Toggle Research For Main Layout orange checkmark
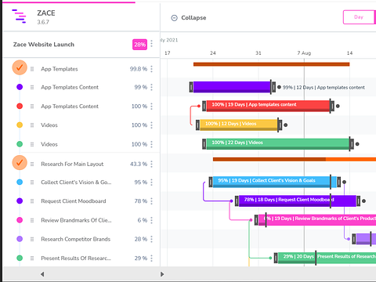The width and height of the screenshot is (376, 282). [20, 163]
